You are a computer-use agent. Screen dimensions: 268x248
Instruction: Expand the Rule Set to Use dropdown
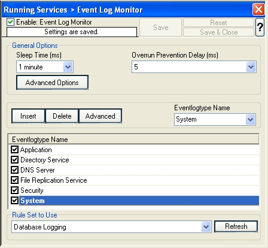click(206, 227)
